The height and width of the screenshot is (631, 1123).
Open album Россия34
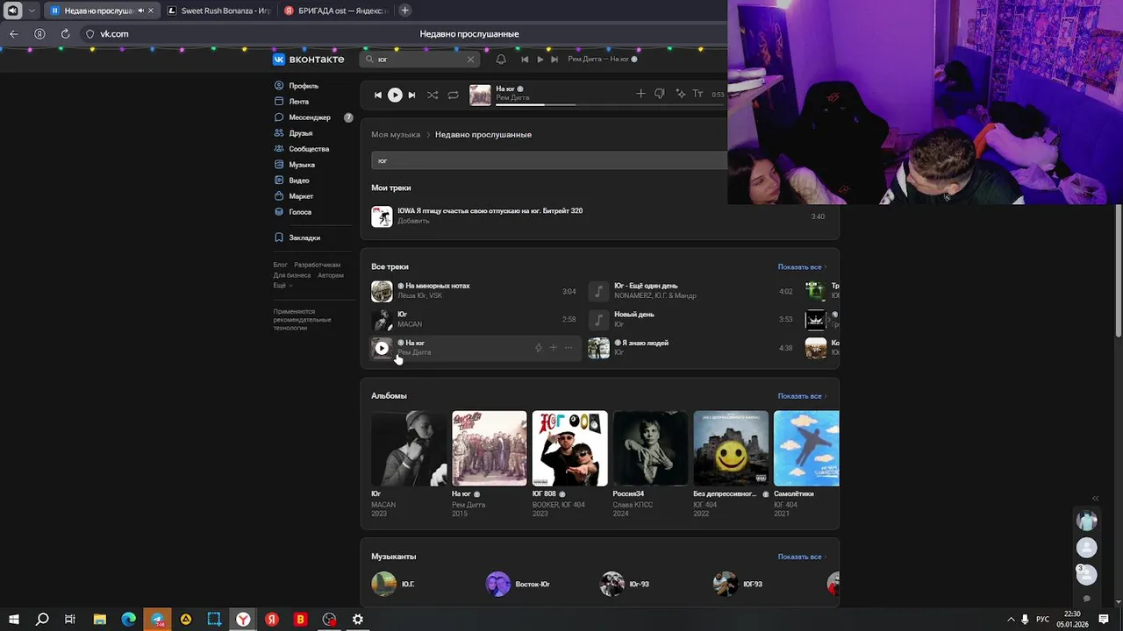650,449
